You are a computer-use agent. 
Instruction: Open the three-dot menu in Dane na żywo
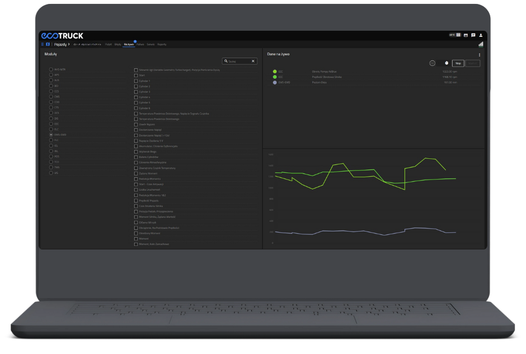[x=480, y=55]
